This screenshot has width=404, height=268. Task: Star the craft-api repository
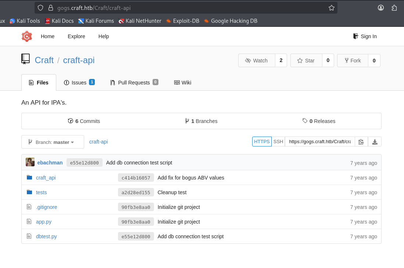pos(306,61)
